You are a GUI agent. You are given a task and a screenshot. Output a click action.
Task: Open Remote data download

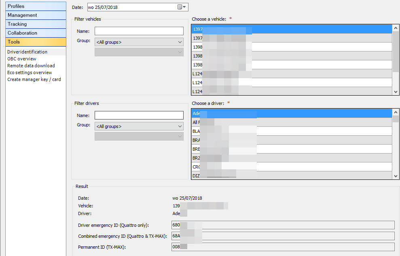(31, 66)
